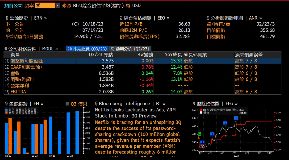This screenshot has width=289, height=160.
Task: Open 盈餘趨勢 EM section link
Action: pos(24,104)
